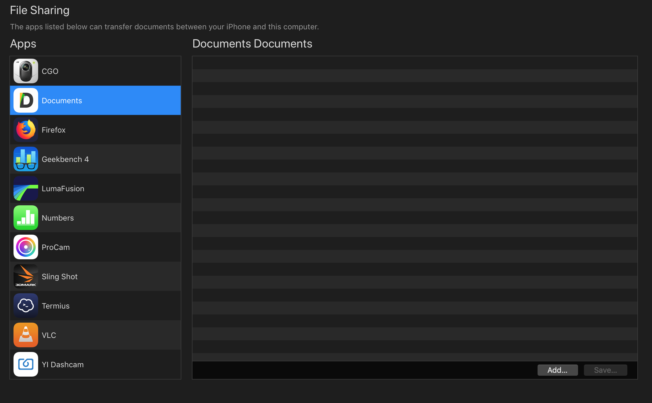Choose the YI Dashcam label

63,365
